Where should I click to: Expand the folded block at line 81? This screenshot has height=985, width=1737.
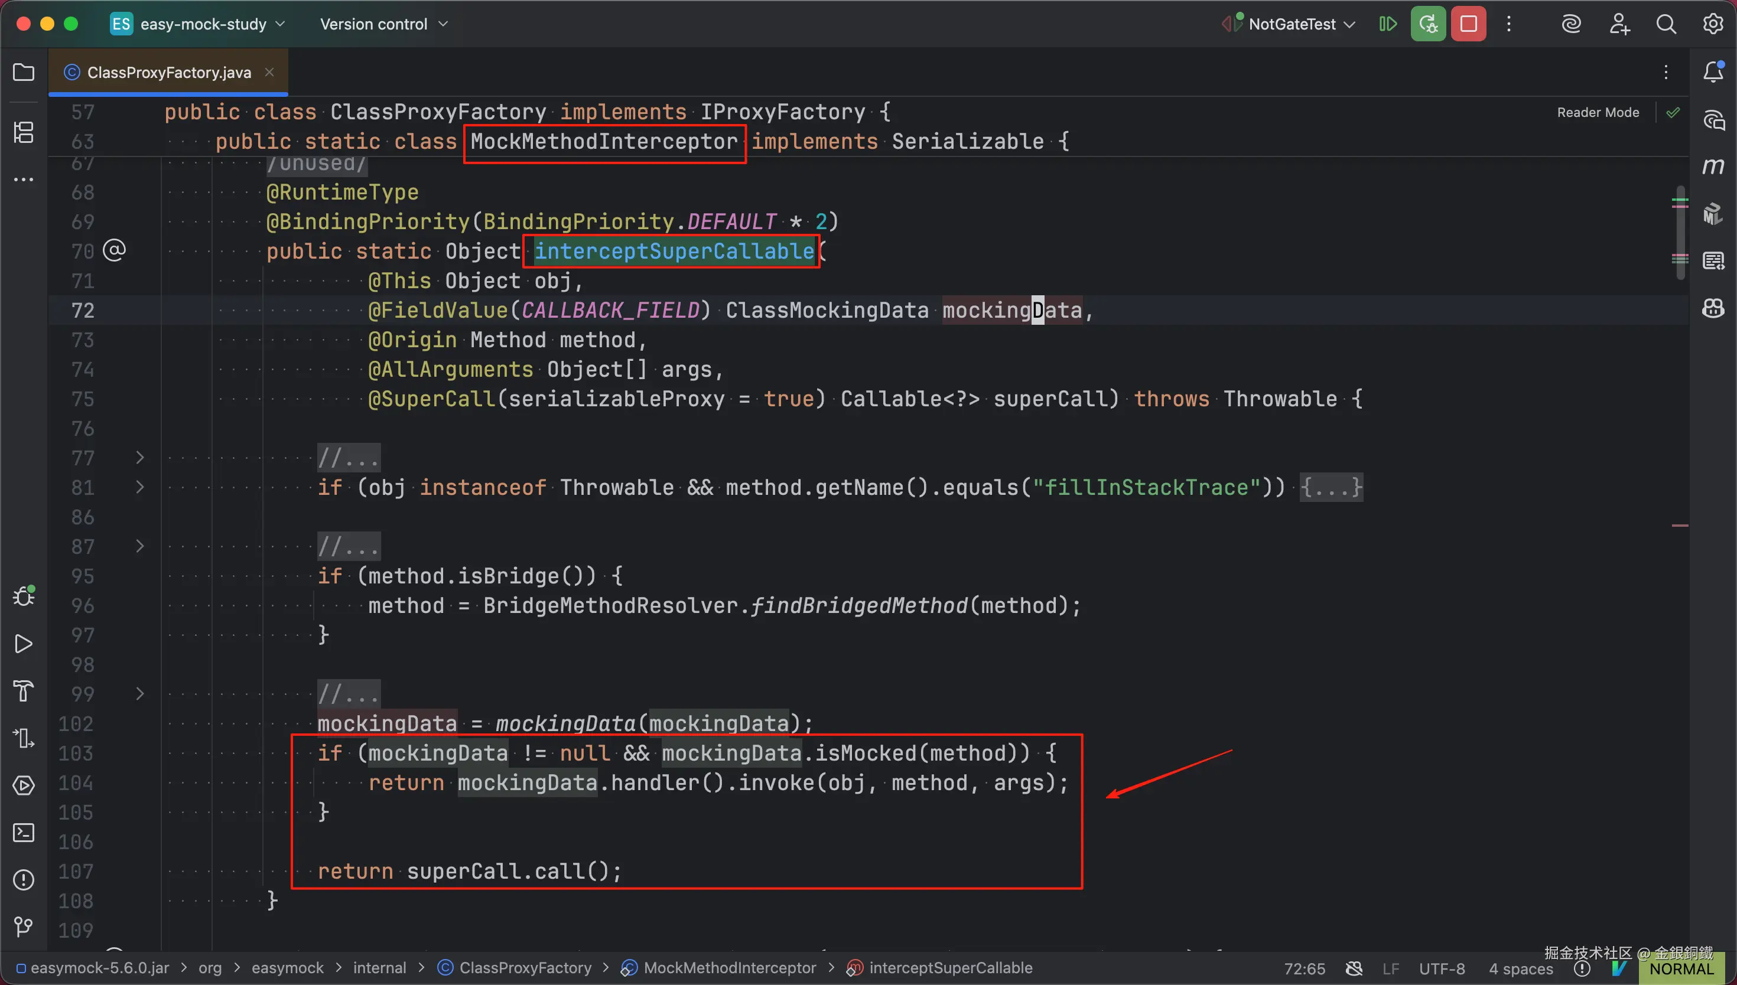pos(139,487)
